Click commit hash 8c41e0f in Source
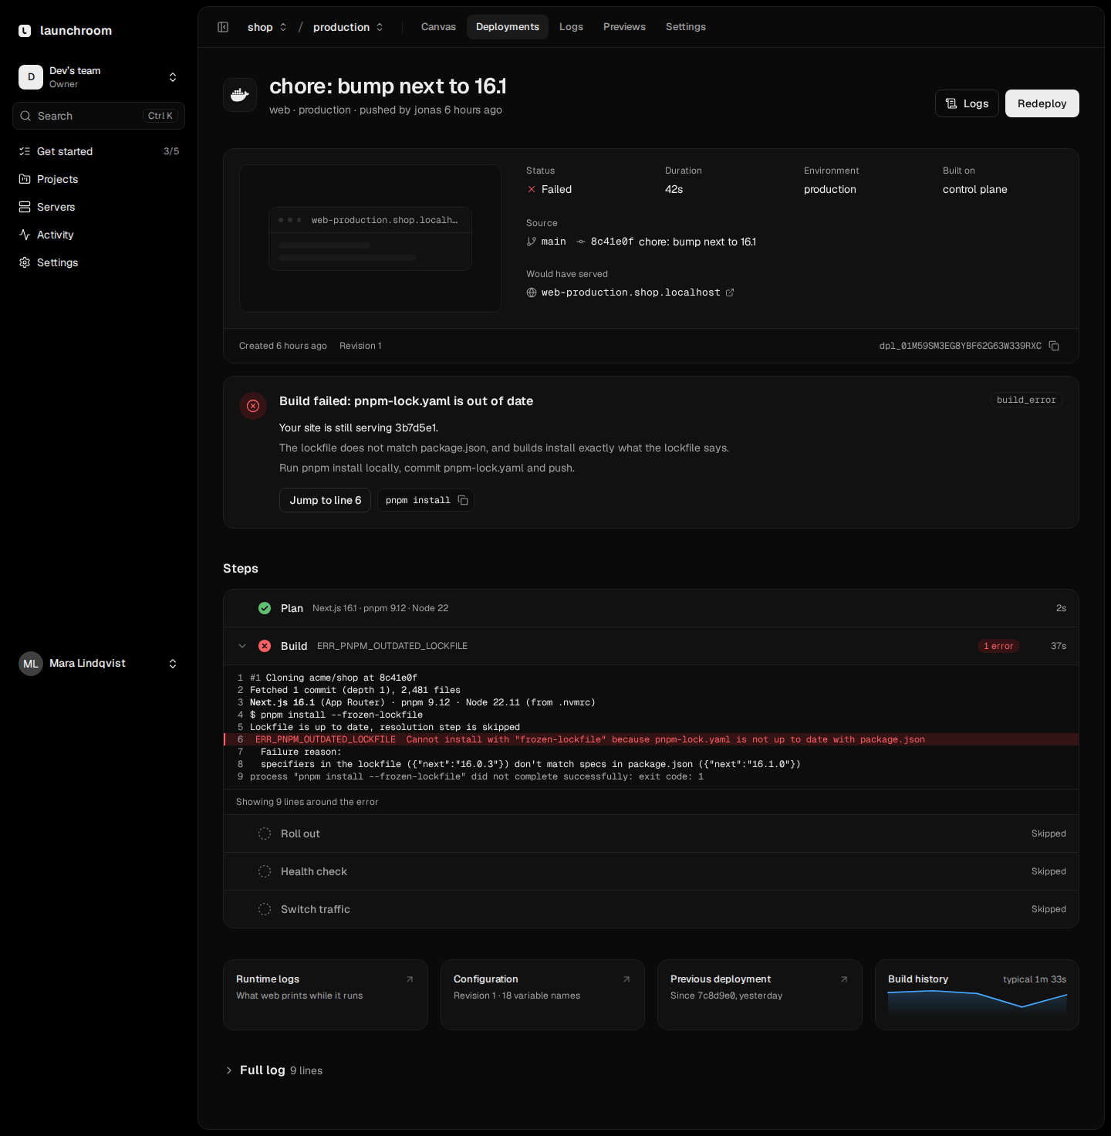Viewport: 1111px width, 1136px height. click(612, 242)
